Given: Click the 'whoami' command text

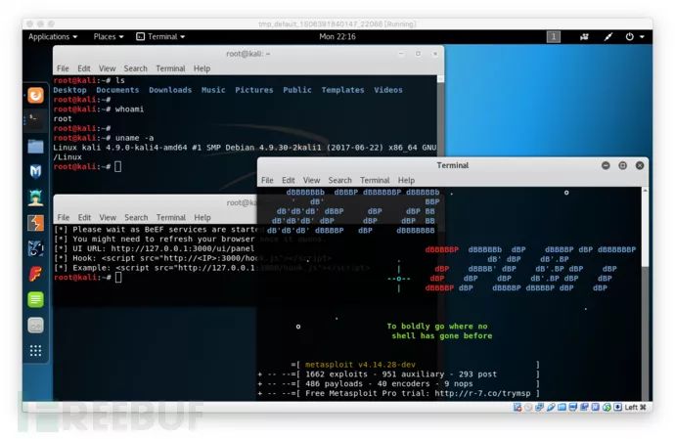Looking at the screenshot, I should [x=129, y=109].
